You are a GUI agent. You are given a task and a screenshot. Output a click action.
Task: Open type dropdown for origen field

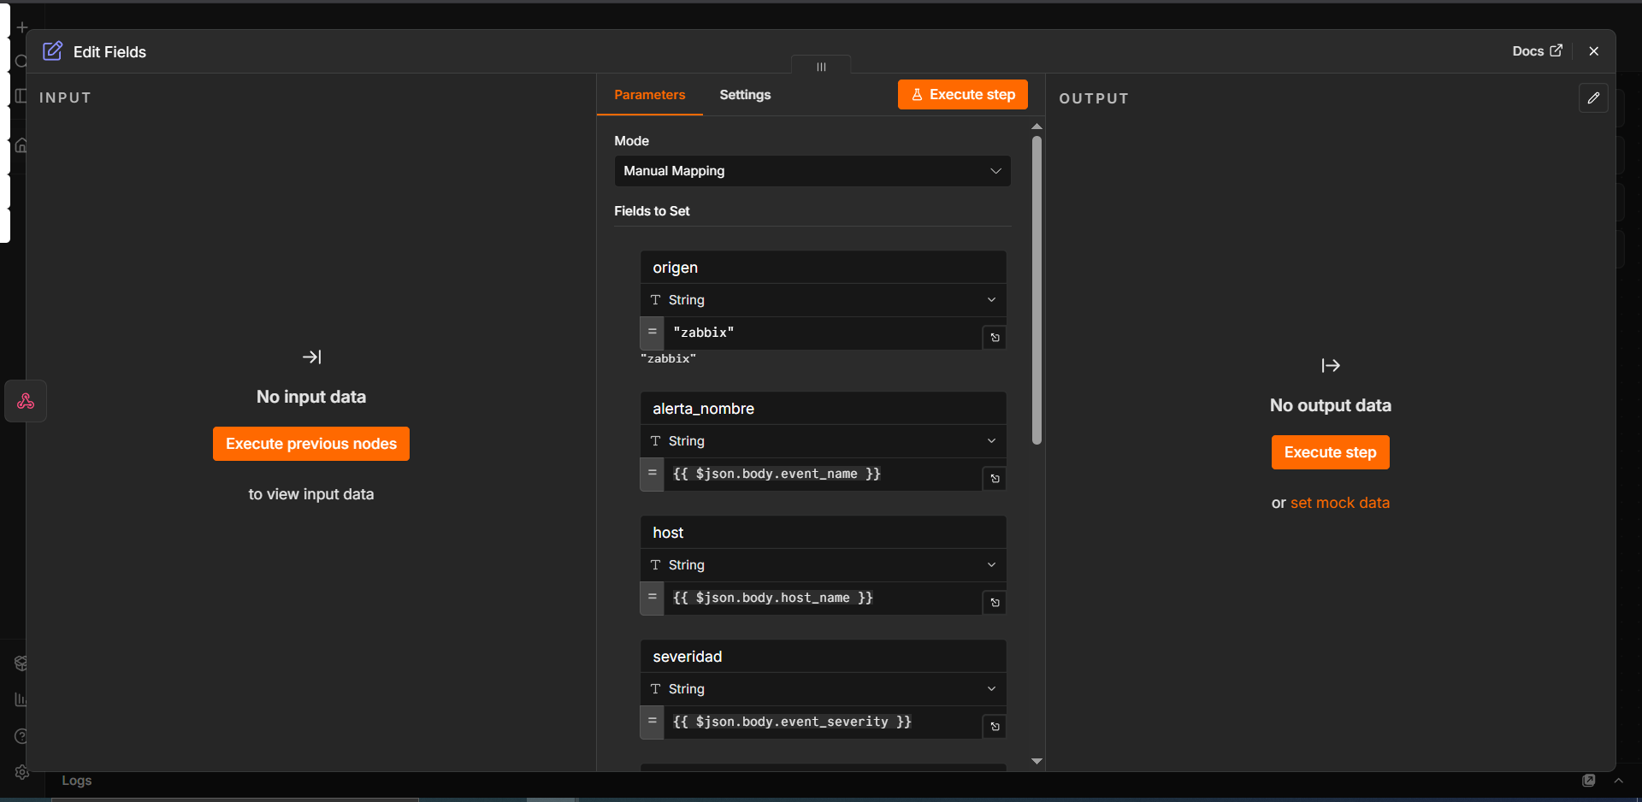click(823, 300)
